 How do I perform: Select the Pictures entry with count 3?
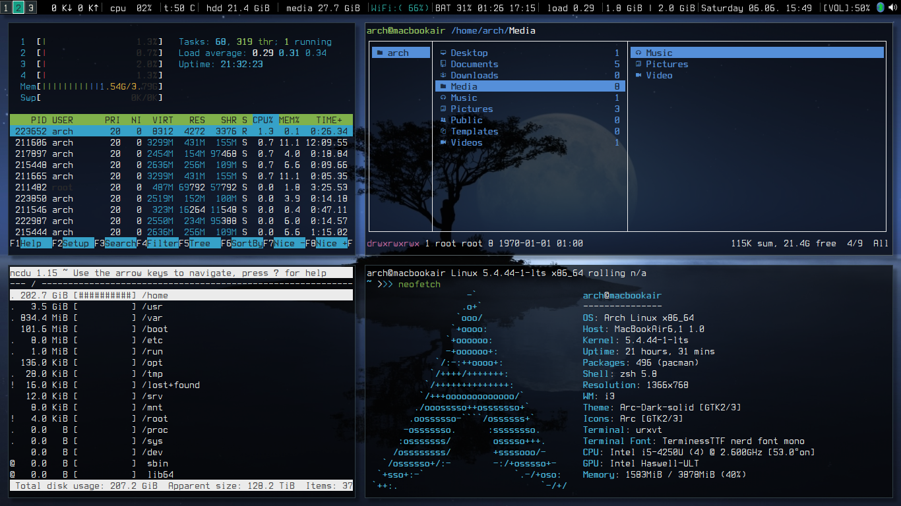point(530,109)
